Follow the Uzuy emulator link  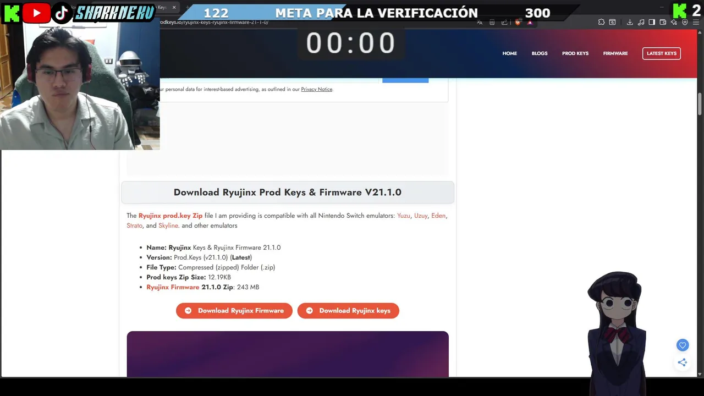(421, 216)
